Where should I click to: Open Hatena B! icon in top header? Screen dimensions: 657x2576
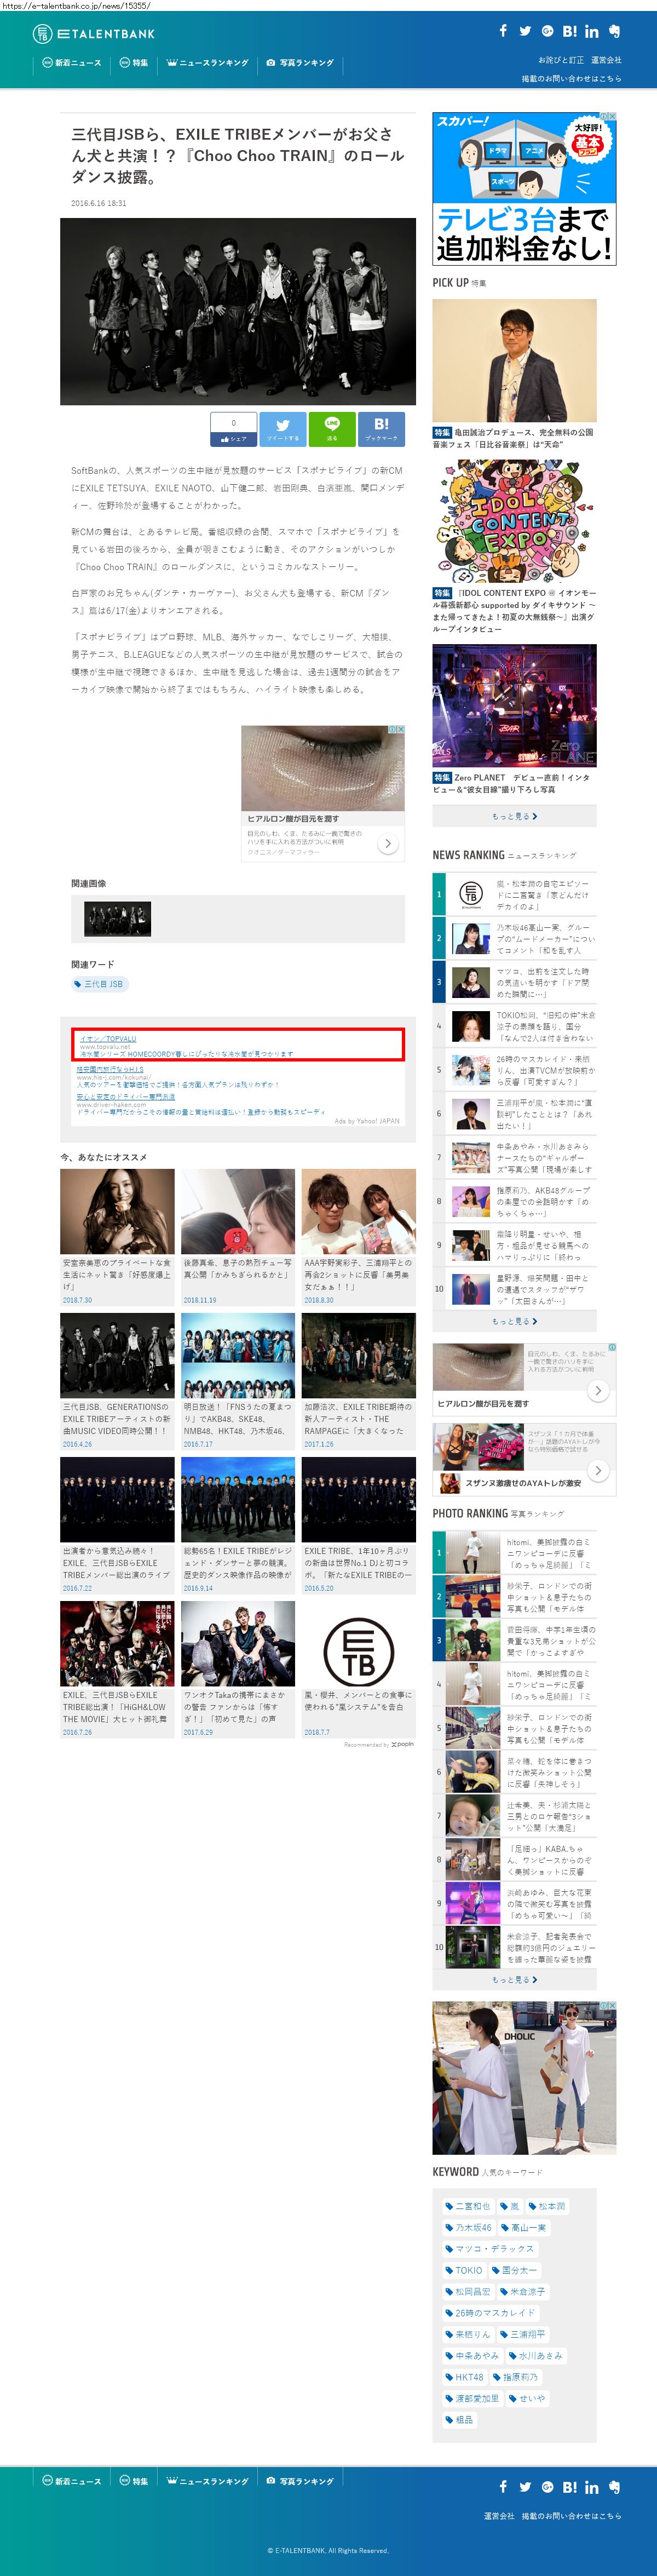569,31
